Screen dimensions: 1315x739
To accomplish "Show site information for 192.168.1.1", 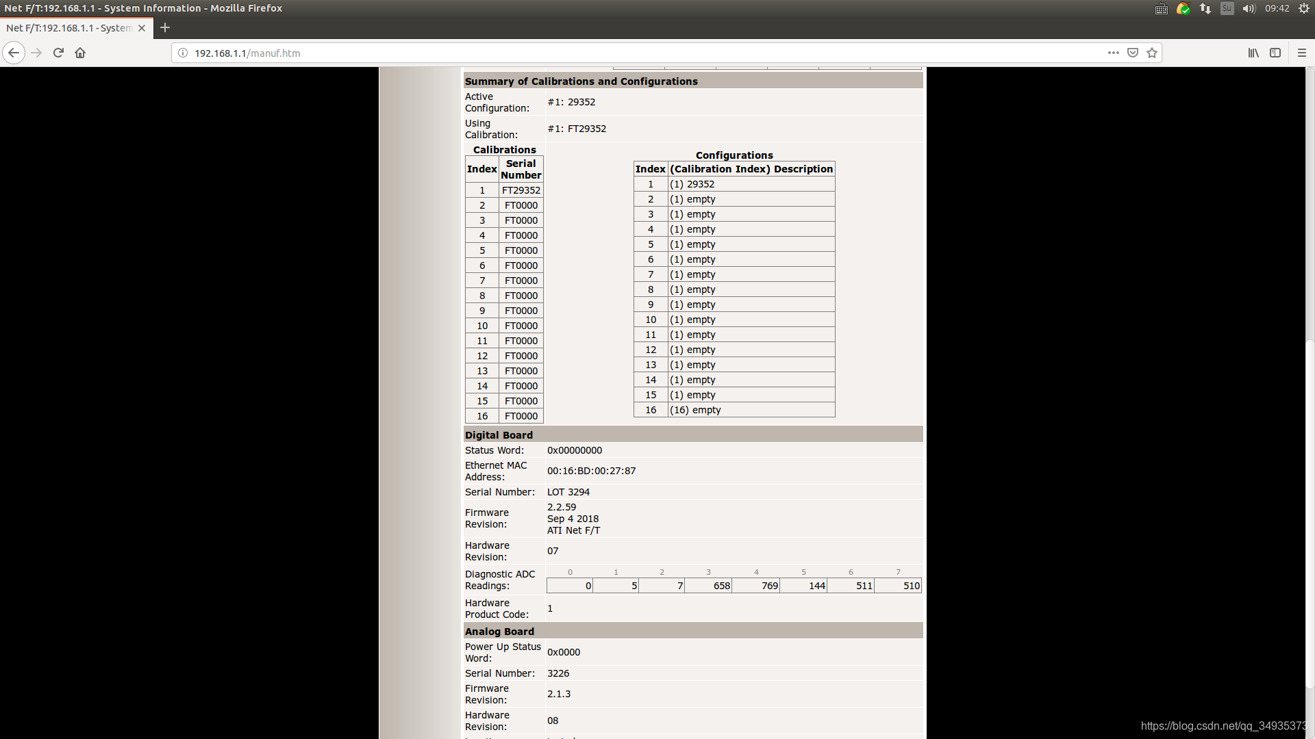I will (x=183, y=53).
